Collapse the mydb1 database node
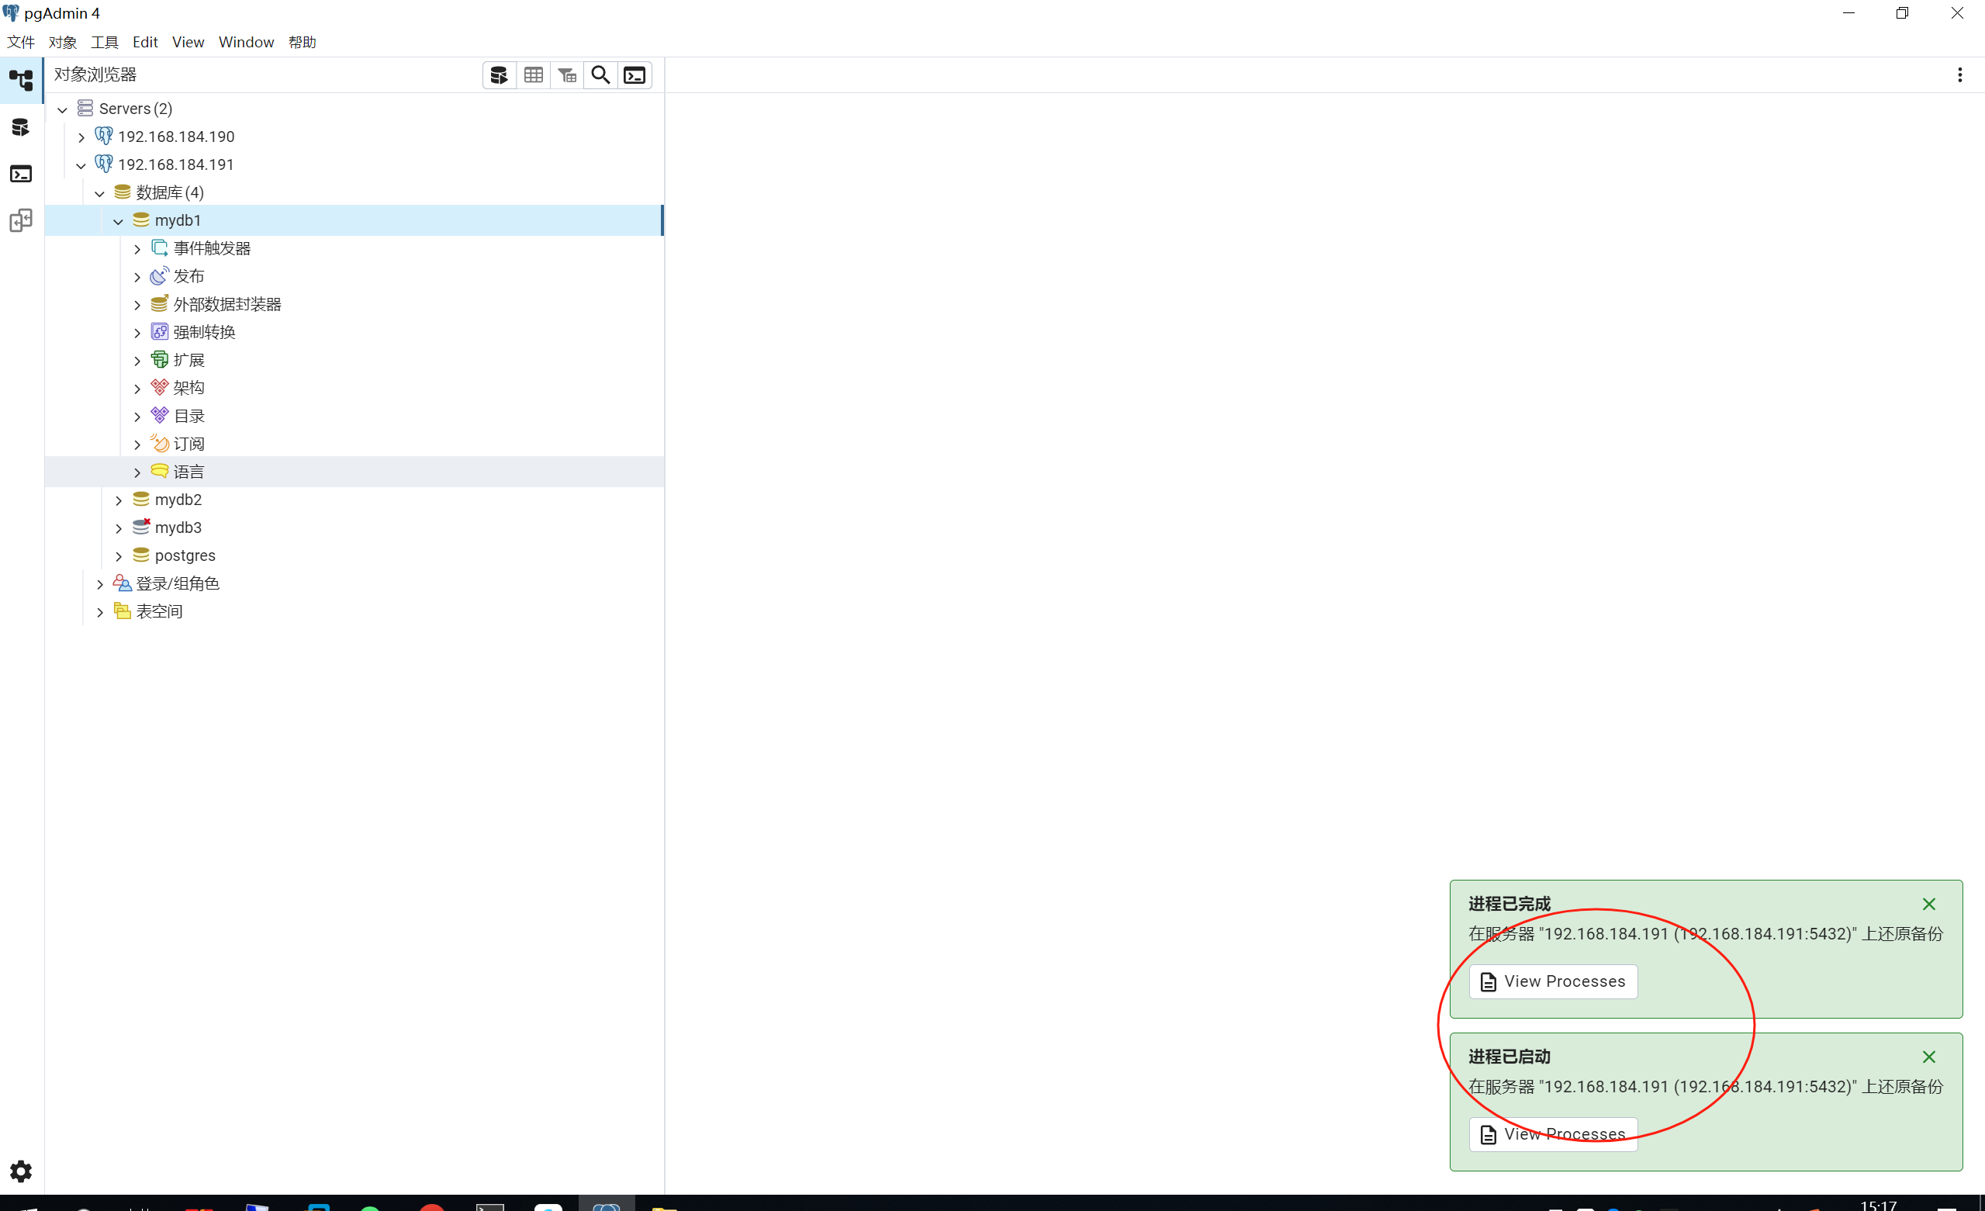The width and height of the screenshot is (1985, 1211). click(x=119, y=222)
